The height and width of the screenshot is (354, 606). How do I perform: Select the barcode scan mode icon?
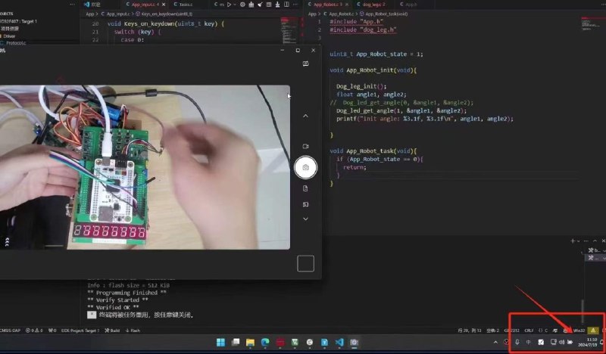click(x=305, y=204)
